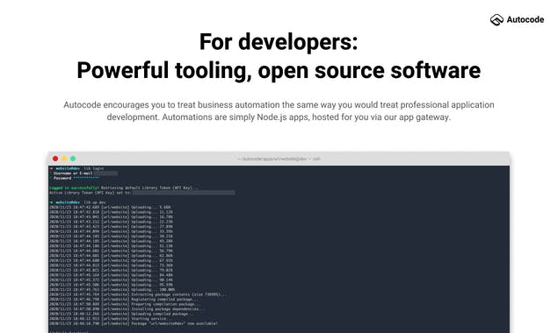
Task: Click the redacted Library Token value
Action: point(184,193)
